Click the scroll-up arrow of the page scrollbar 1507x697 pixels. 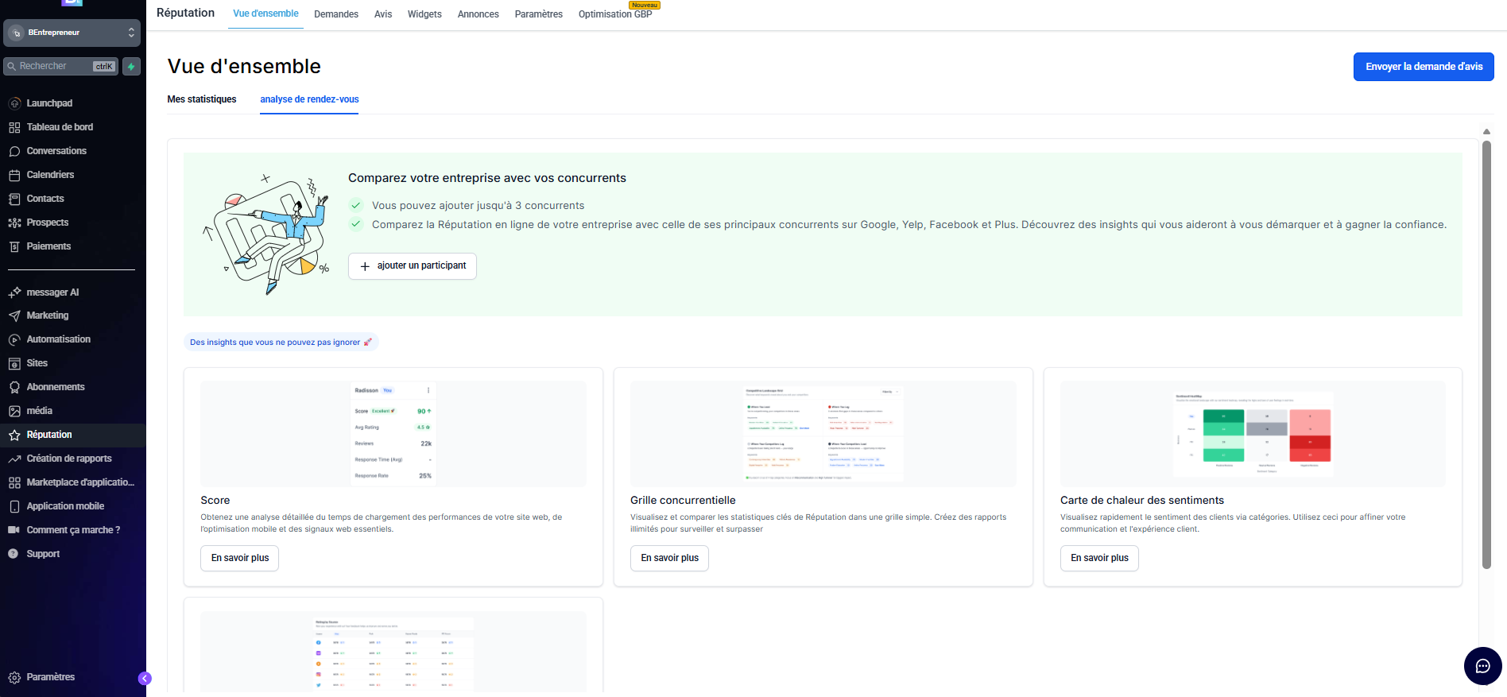pyautogui.click(x=1486, y=132)
